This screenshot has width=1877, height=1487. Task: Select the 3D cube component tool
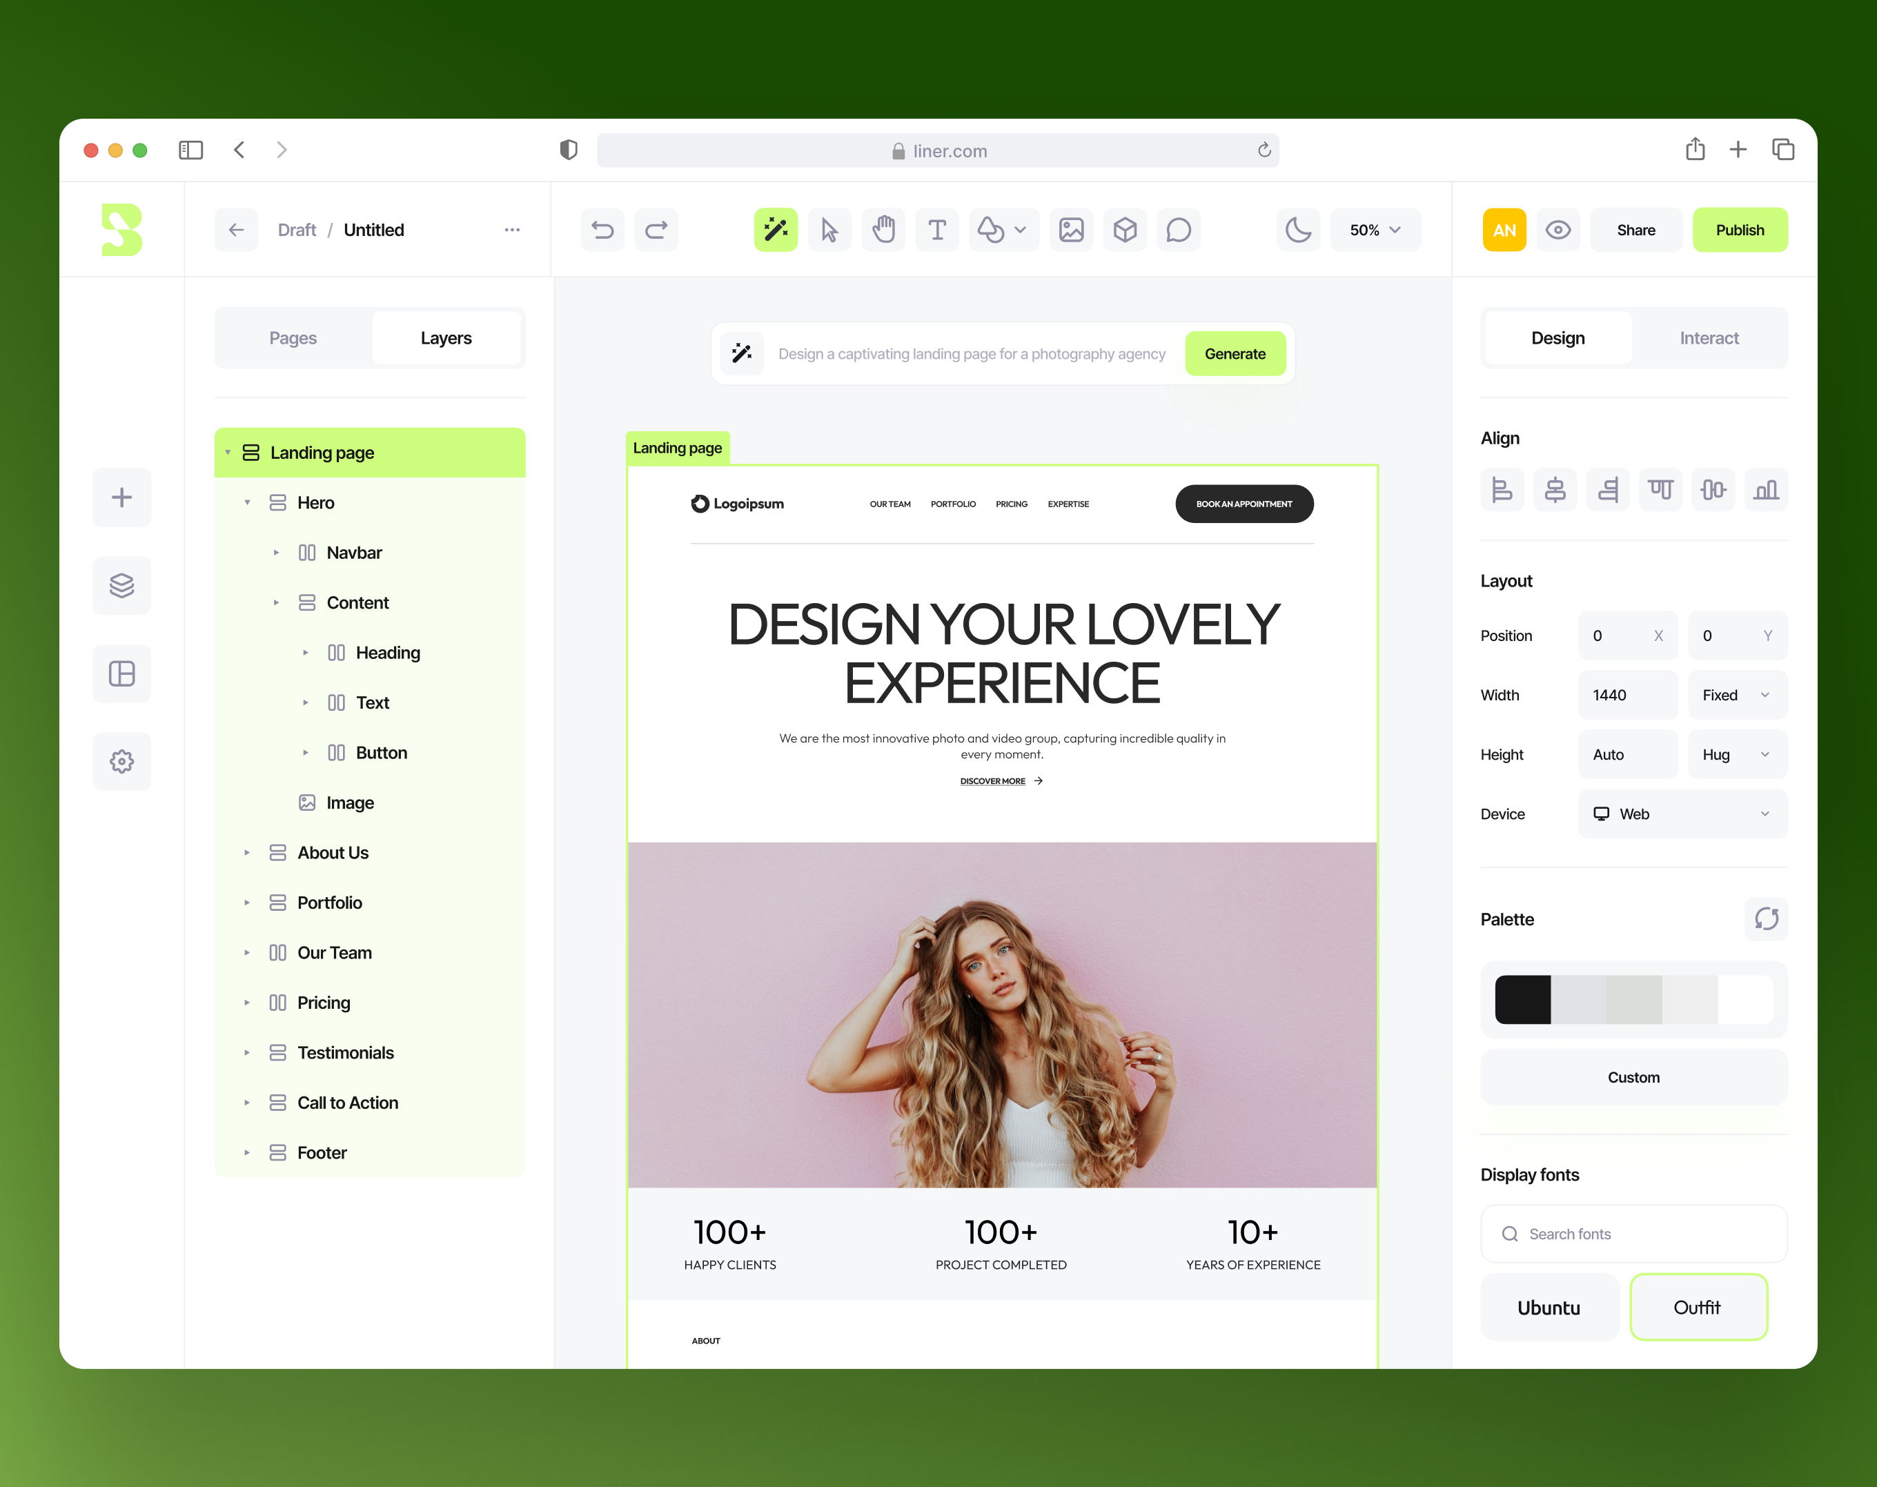pos(1125,230)
